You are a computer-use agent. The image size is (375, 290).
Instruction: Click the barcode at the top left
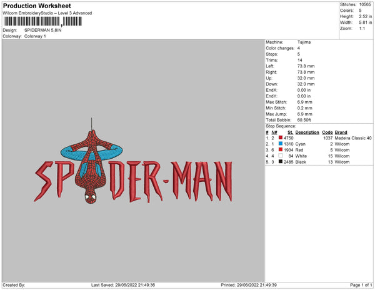(43, 21)
